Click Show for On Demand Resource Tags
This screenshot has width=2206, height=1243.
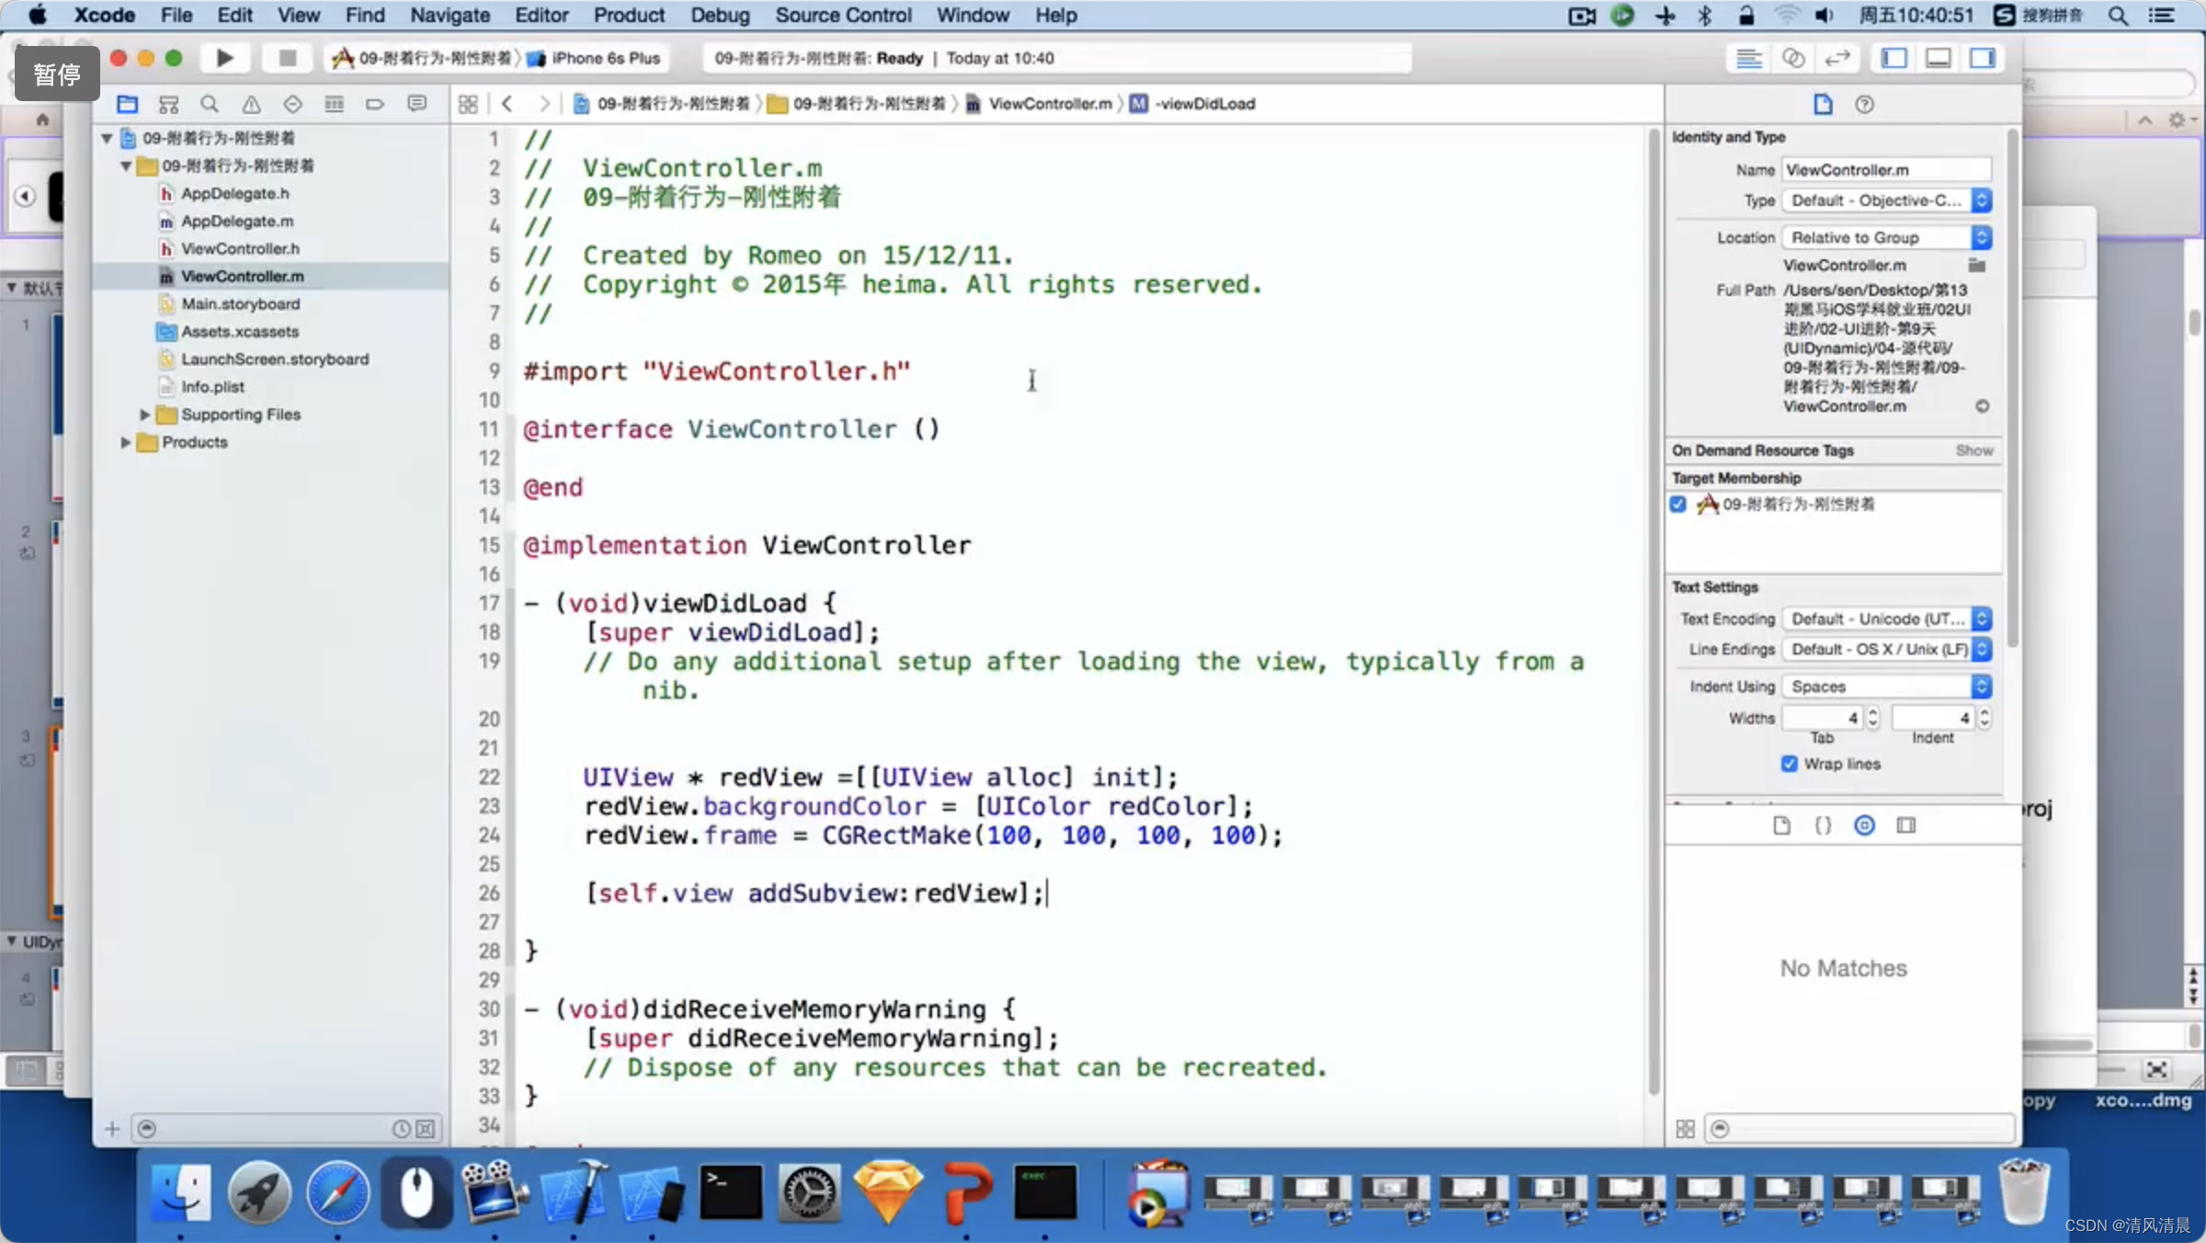[1973, 450]
